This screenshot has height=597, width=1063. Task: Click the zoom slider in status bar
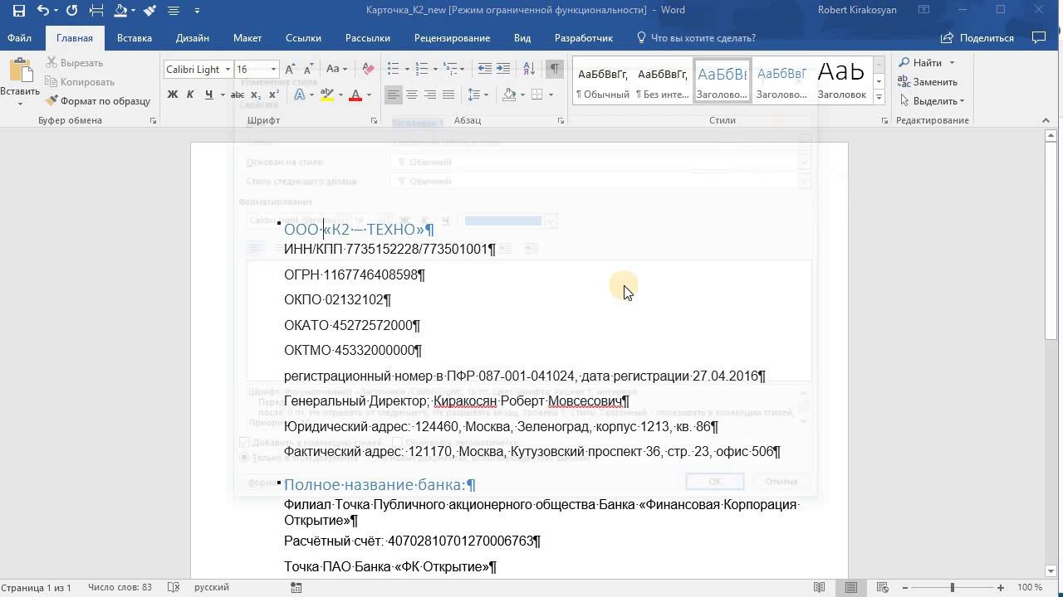pos(953,587)
